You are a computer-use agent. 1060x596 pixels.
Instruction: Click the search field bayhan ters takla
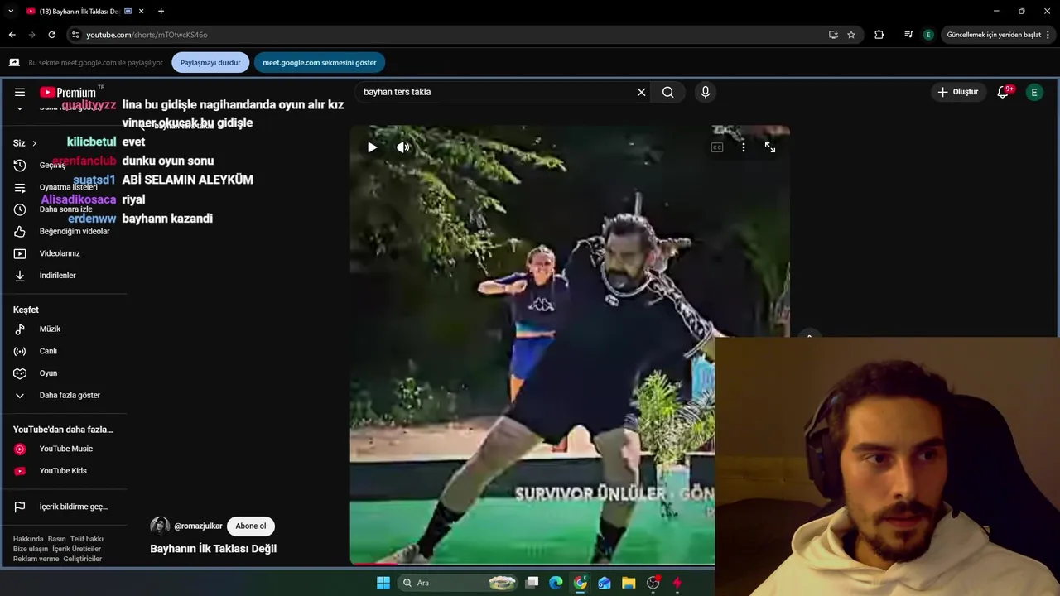497,92
